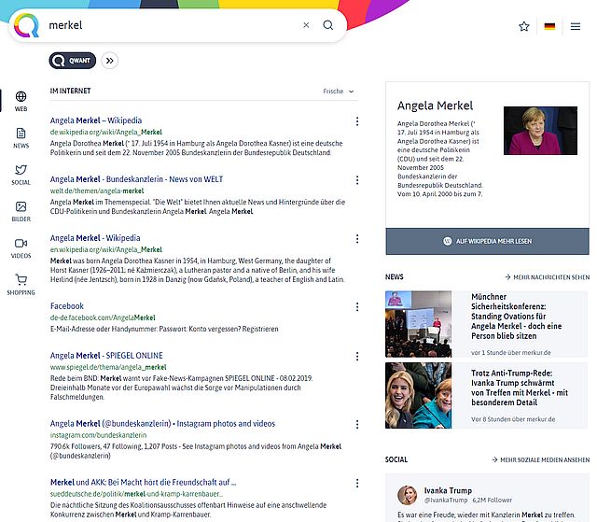
Task: Open options menu for Instagram result
Action: [357, 424]
